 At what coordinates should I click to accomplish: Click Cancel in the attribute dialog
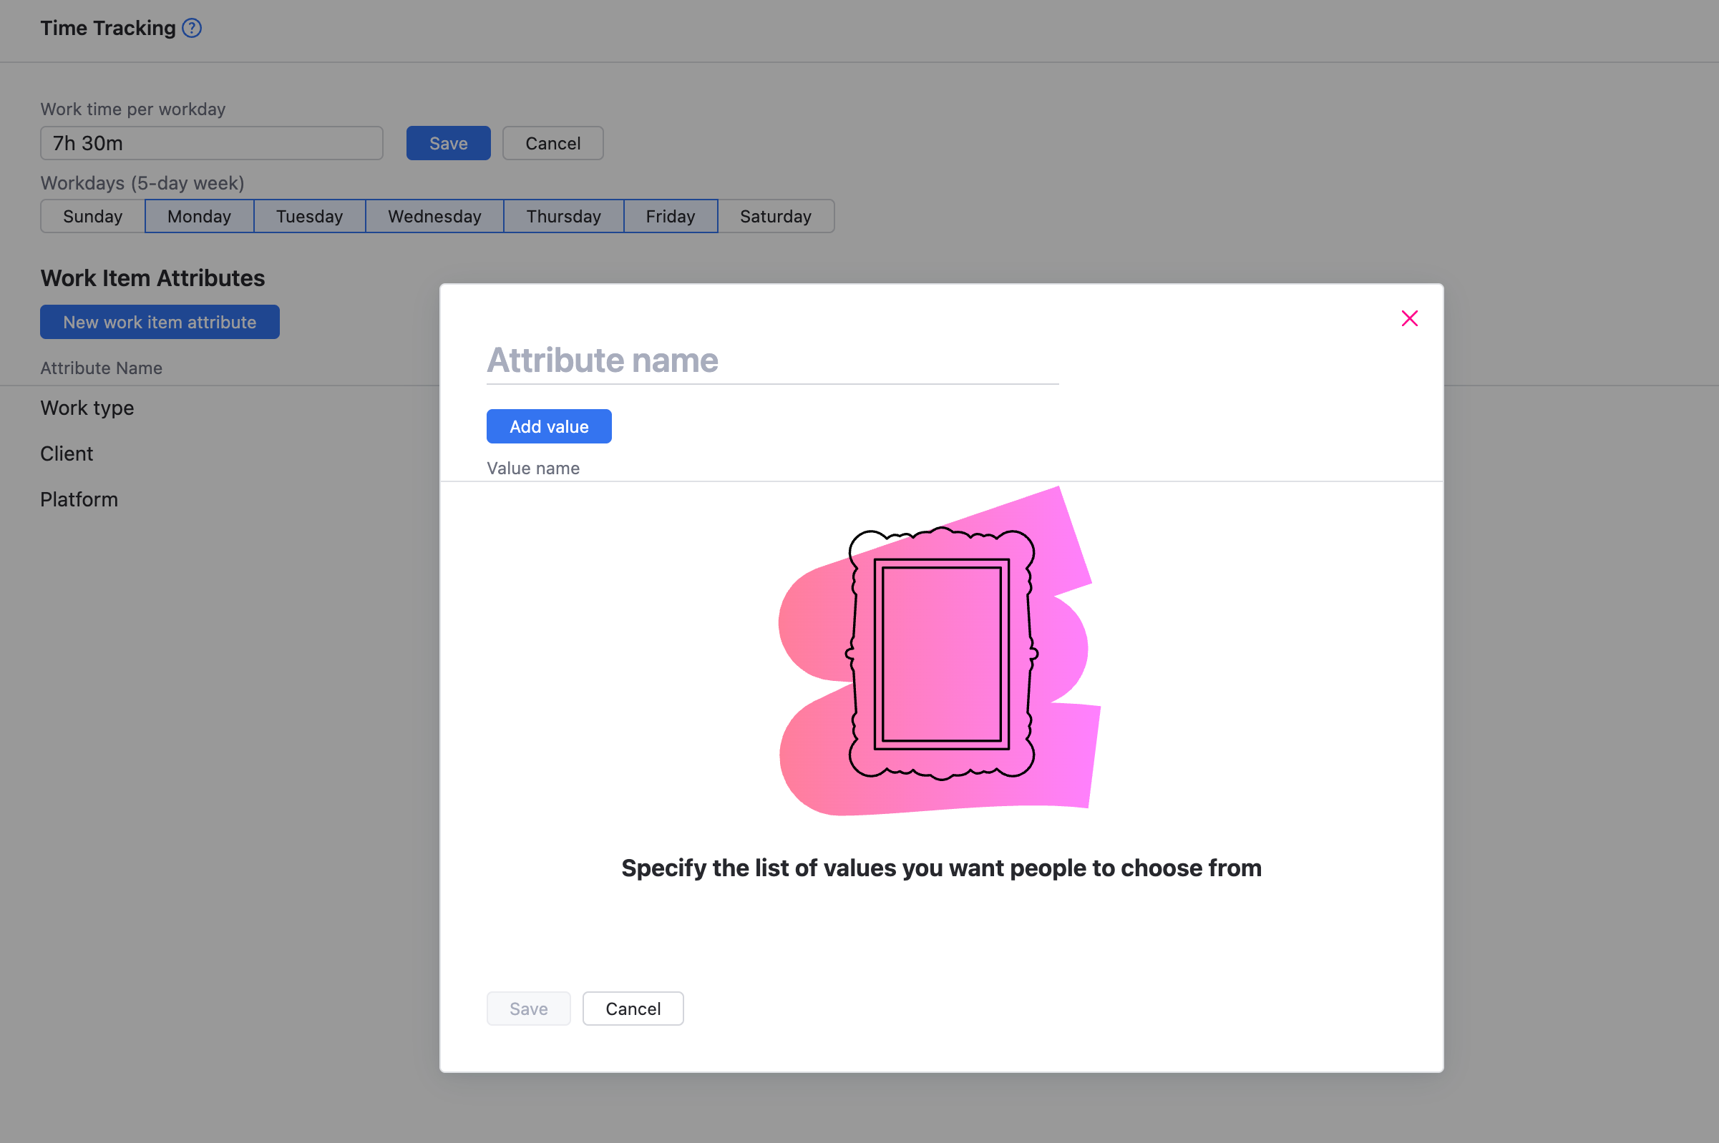pos(633,1009)
